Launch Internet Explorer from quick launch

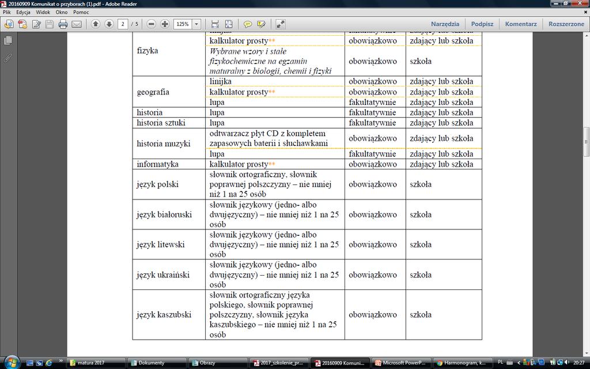(49, 363)
